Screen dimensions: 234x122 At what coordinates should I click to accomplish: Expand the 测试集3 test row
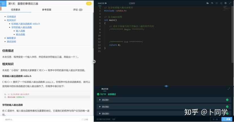click(164, 113)
